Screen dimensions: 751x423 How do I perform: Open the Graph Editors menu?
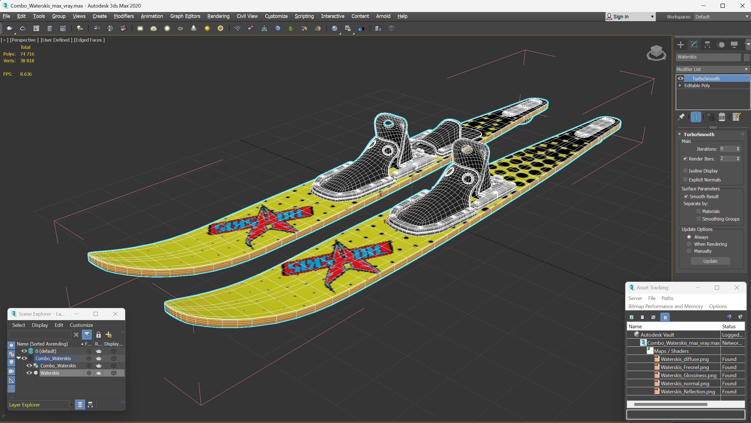(x=185, y=16)
